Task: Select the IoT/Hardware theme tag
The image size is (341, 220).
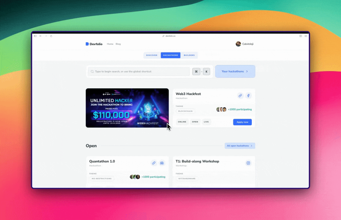Action: pos(187,178)
